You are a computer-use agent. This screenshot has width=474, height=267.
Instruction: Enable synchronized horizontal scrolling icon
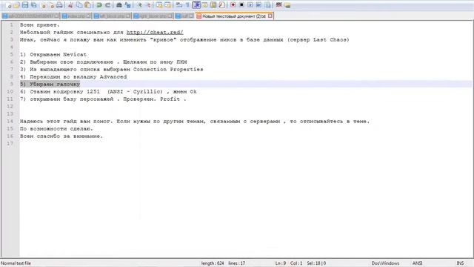click(167, 5)
